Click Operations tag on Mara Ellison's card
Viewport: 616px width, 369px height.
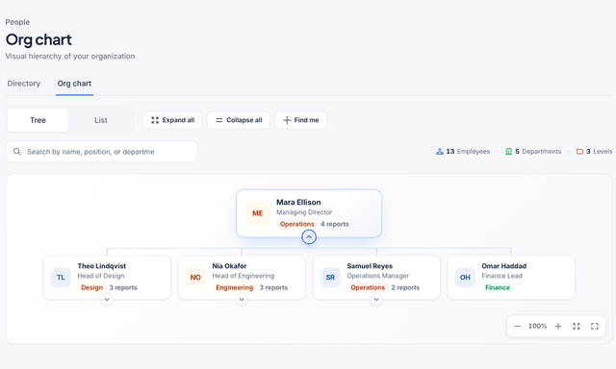[x=297, y=224]
